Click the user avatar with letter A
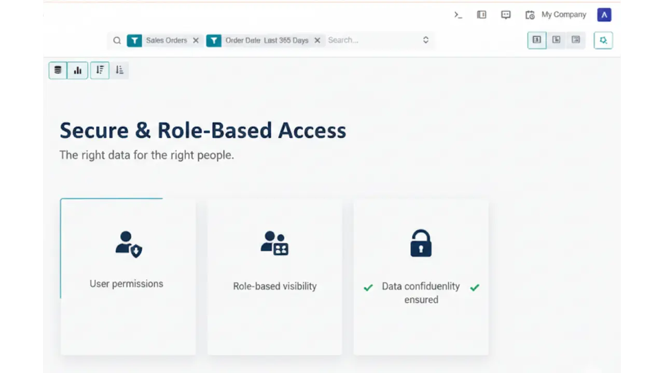 click(x=604, y=15)
